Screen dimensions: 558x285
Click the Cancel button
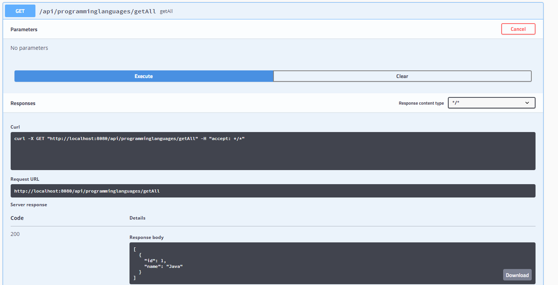pyautogui.click(x=518, y=29)
